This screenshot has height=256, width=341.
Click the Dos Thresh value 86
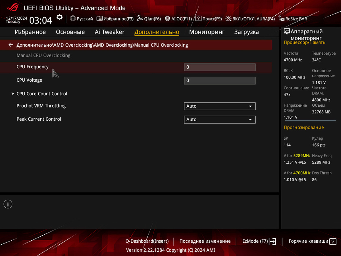tap(314, 180)
